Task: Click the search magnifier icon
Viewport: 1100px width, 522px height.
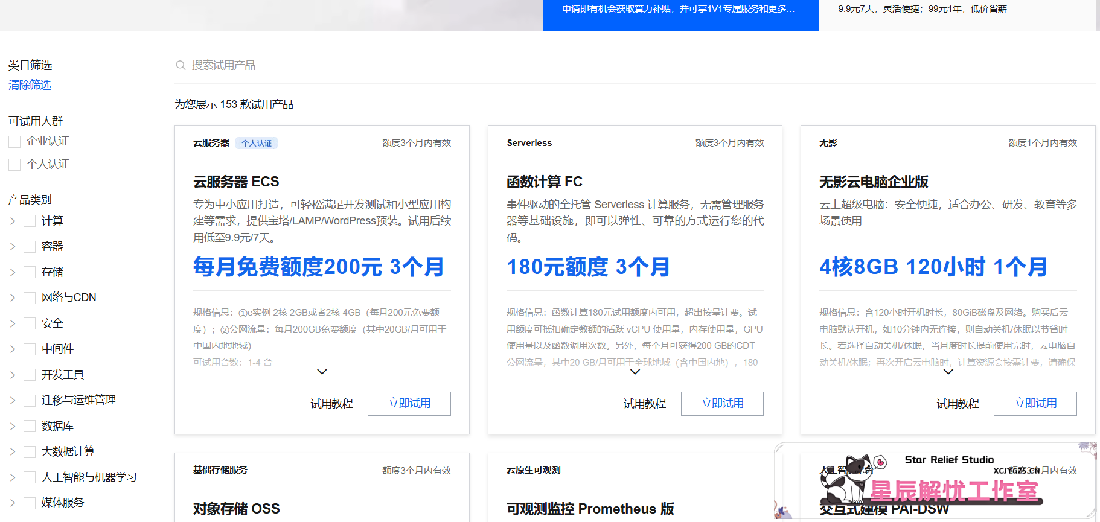Action: [x=180, y=65]
